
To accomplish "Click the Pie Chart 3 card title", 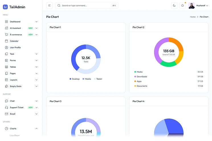I will (56, 101).
